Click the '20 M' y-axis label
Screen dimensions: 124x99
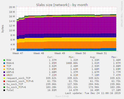pos(12,7)
